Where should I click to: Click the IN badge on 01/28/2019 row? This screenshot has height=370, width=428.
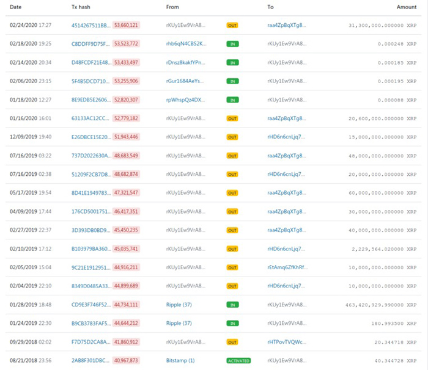coord(232,305)
